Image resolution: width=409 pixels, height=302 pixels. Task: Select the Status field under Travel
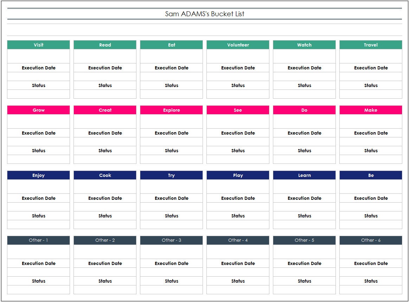(x=370, y=85)
